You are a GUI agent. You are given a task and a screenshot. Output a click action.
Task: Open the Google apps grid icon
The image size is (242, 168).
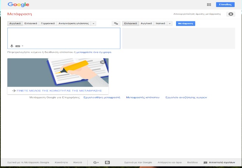(209, 5)
